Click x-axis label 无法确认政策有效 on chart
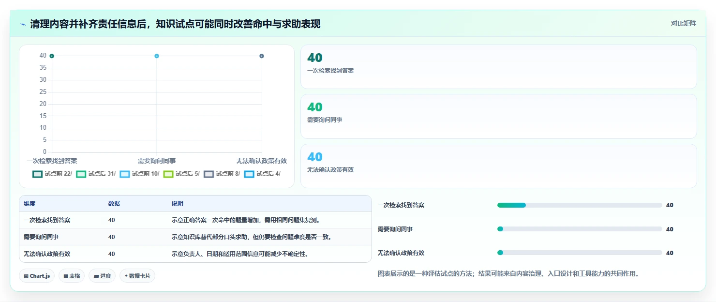This screenshot has height=302, width=716. [x=262, y=161]
